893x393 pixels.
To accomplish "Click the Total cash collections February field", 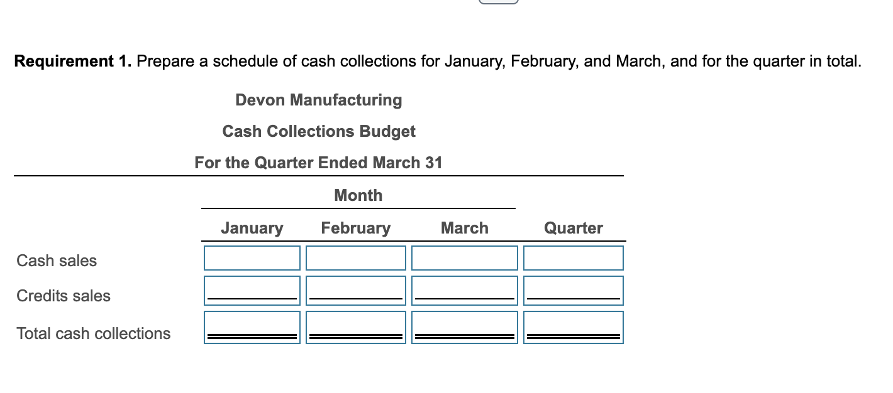I will click(x=355, y=326).
